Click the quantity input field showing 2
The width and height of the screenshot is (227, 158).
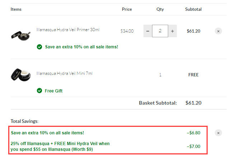(160, 31)
